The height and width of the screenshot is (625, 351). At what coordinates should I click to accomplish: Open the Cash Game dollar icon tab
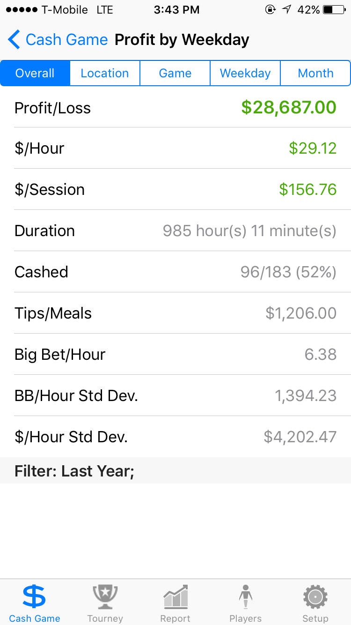(35, 597)
